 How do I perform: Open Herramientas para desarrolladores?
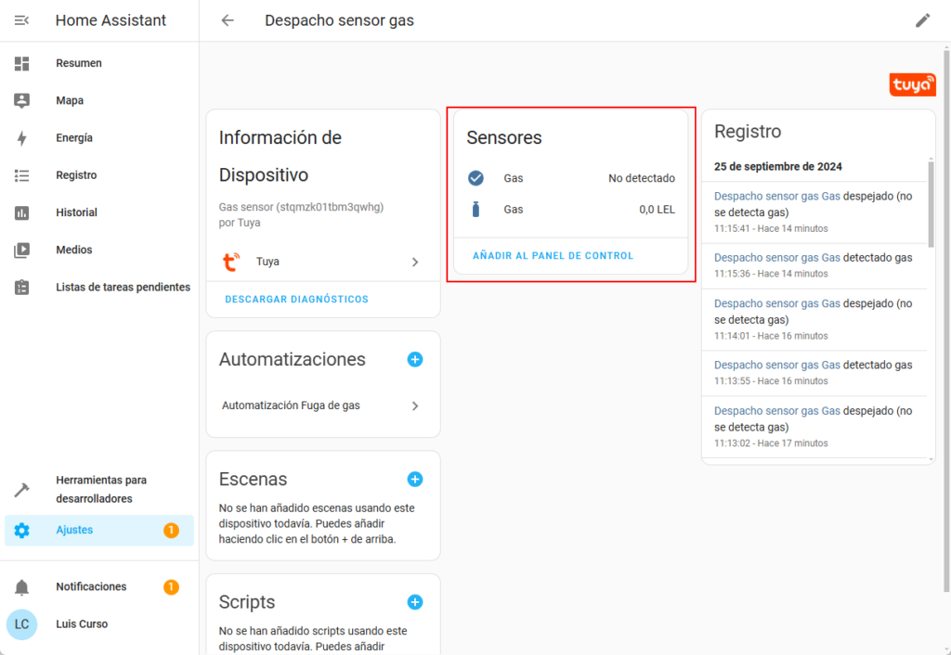pyautogui.click(x=100, y=489)
